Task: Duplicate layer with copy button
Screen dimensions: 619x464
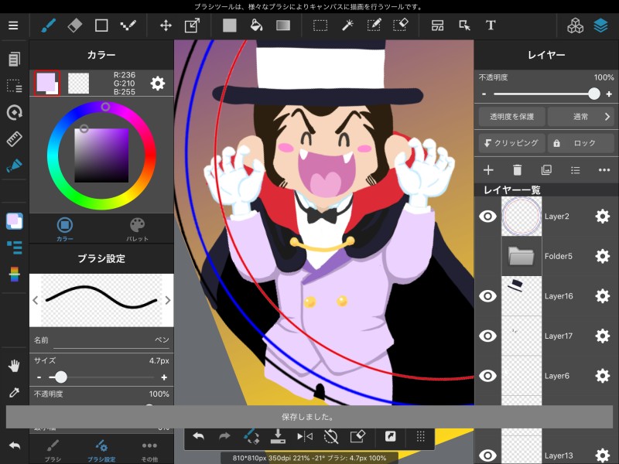Action: coord(546,170)
